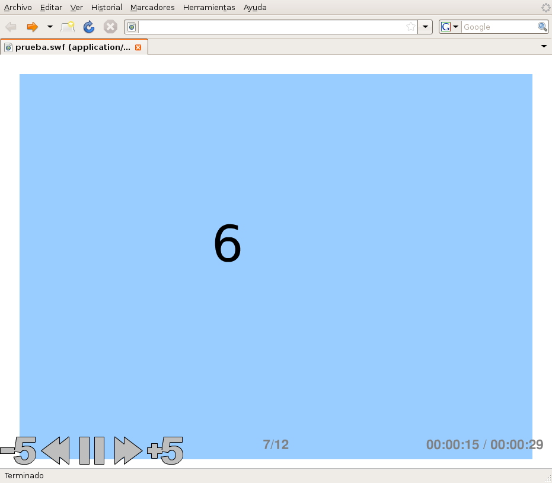Click the orange forward navigation arrow
Viewport: 552px width, 483px height.
coord(32,27)
